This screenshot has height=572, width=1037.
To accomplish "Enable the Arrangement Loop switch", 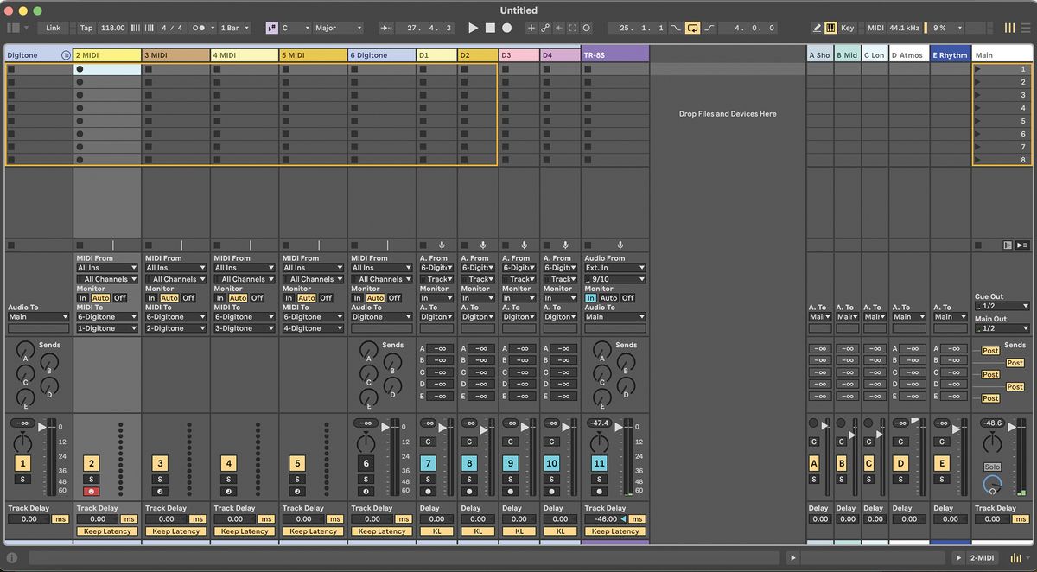I will tap(693, 28).
